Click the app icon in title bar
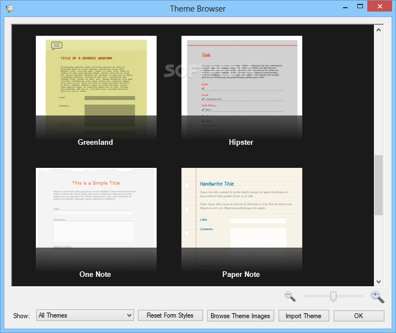This screenshot has height=333, width=396. [x=9, y=8]
